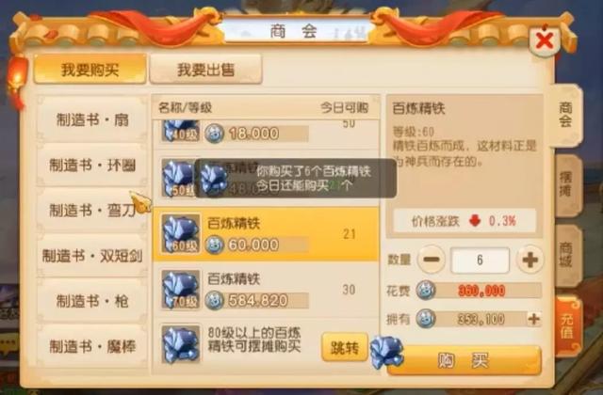Click the coin icon beside 花费

(426, 291)
